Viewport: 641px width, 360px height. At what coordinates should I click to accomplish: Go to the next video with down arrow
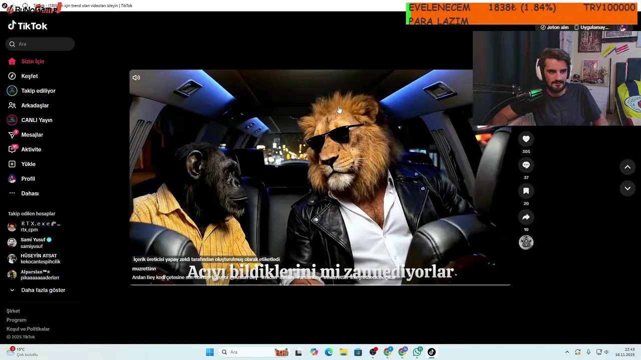pyautogui.click(x=627, y=188)
